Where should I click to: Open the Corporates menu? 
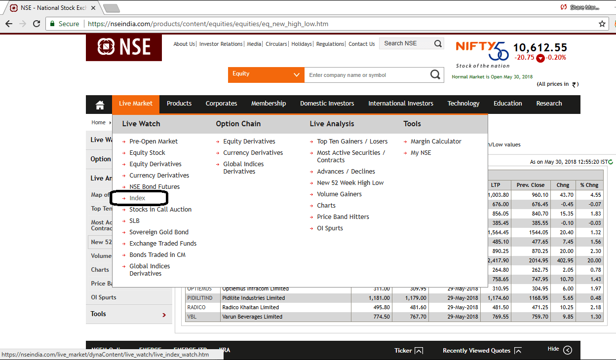point(222,104)
